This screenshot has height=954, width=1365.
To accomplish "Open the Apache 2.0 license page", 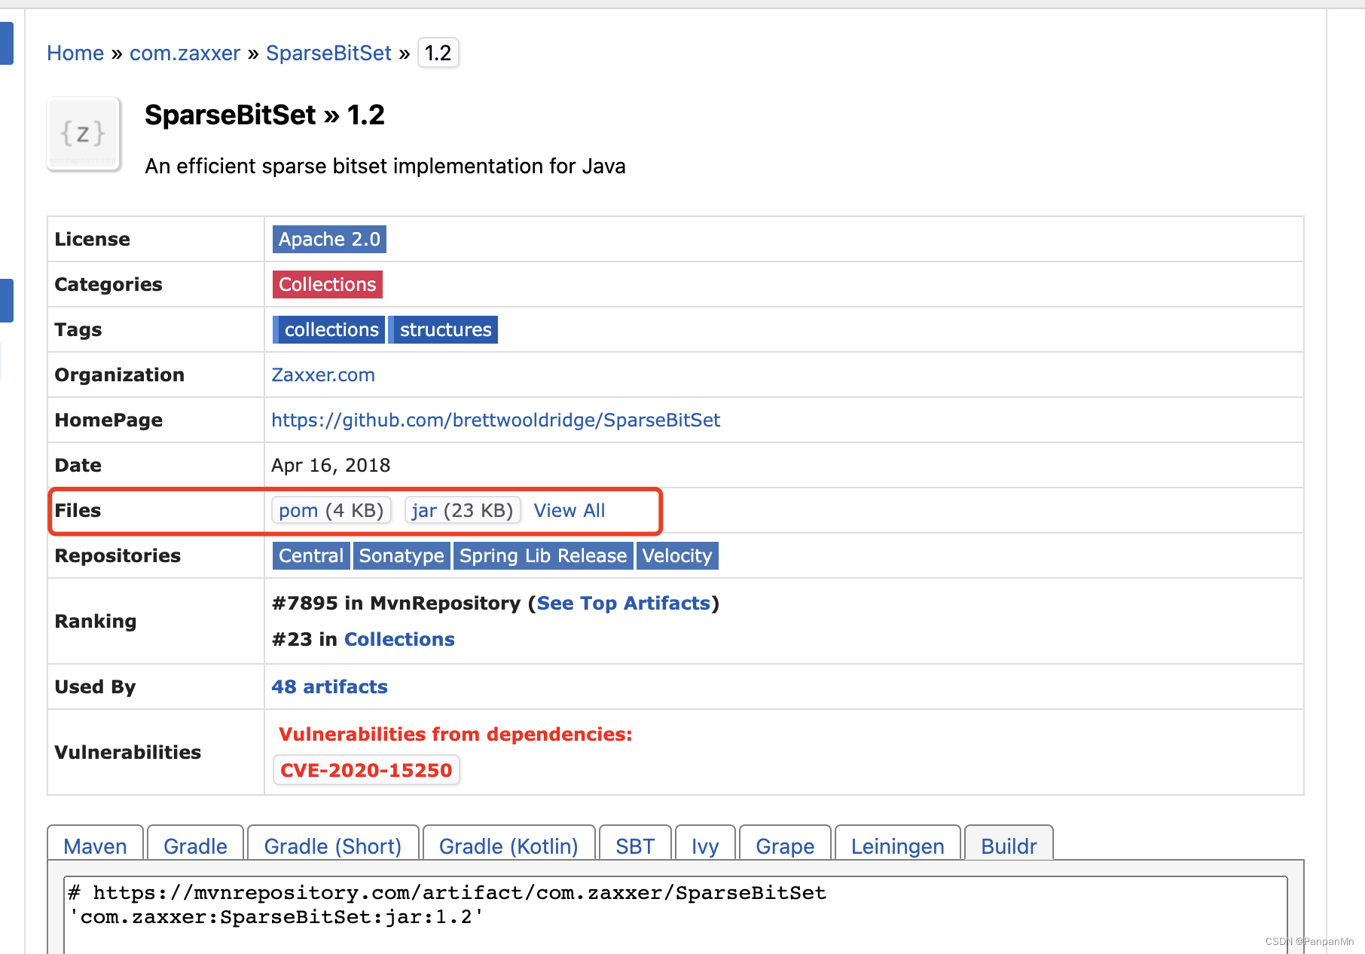I will click(x=328, y=239).
